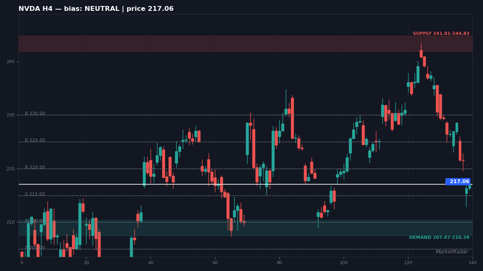Click the 'S 215.00' support label

tap(35, 194)
